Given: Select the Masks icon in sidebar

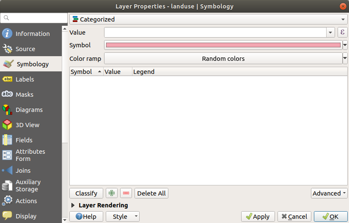Looking at the screenshot, I should tap(7, 95).
